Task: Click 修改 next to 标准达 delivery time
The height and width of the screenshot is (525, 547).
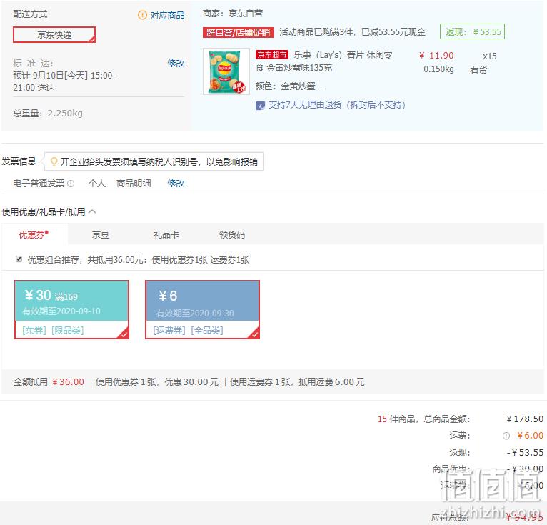Action: (x=176, y=63)
